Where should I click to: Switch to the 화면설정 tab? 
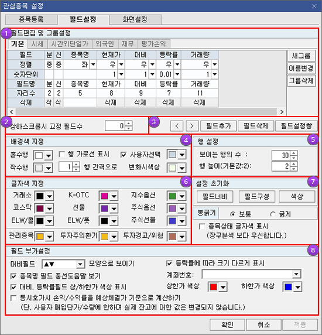(x=135, y=20)
